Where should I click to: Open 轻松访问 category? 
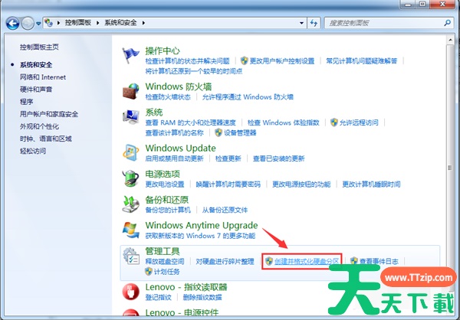pos(33,151)
